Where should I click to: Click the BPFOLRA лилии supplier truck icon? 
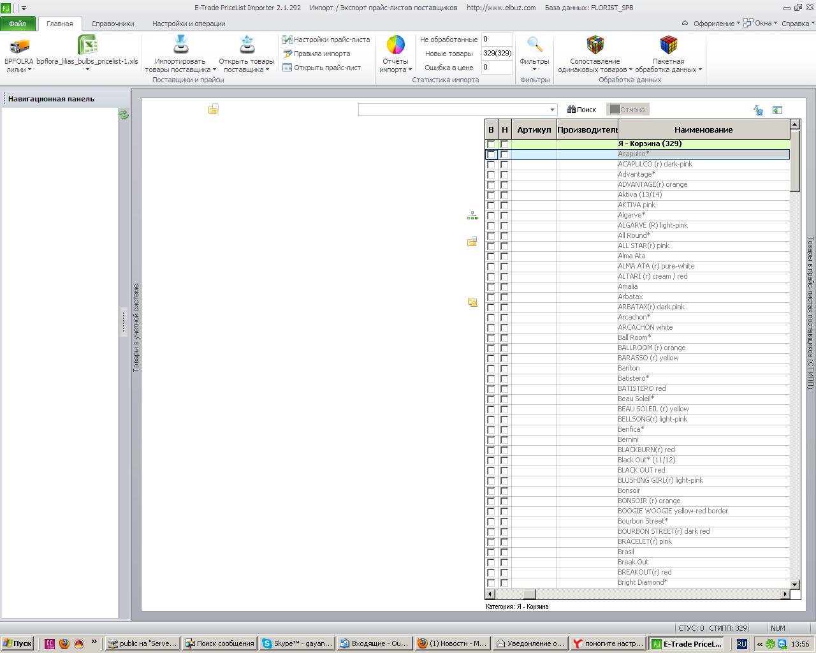(19, 46)
